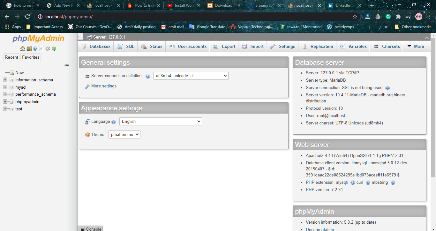Viewport: 436px width, 231px height.
Task: Click the page vertical scrollbar
Action: tap(433, 108)
